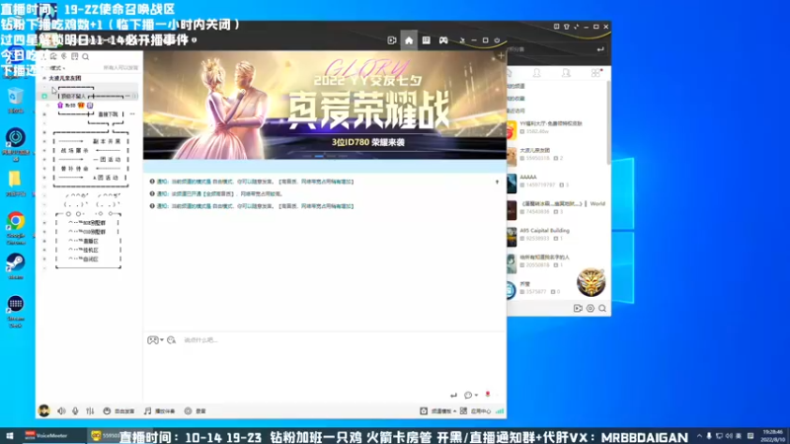Viewport: 790px width, 444px height.
Task: Open the mode dropdown above channel tree
Action: (x=56, y=68)
